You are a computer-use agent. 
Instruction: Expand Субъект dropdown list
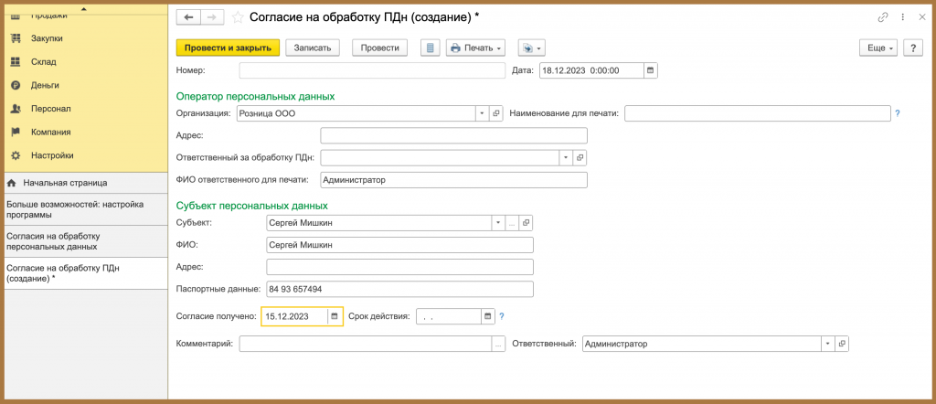pos(498,223)
